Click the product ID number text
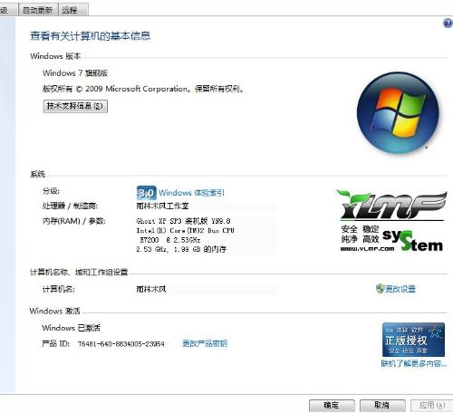This screenshot has width=453, height=413. click(121, 344)
